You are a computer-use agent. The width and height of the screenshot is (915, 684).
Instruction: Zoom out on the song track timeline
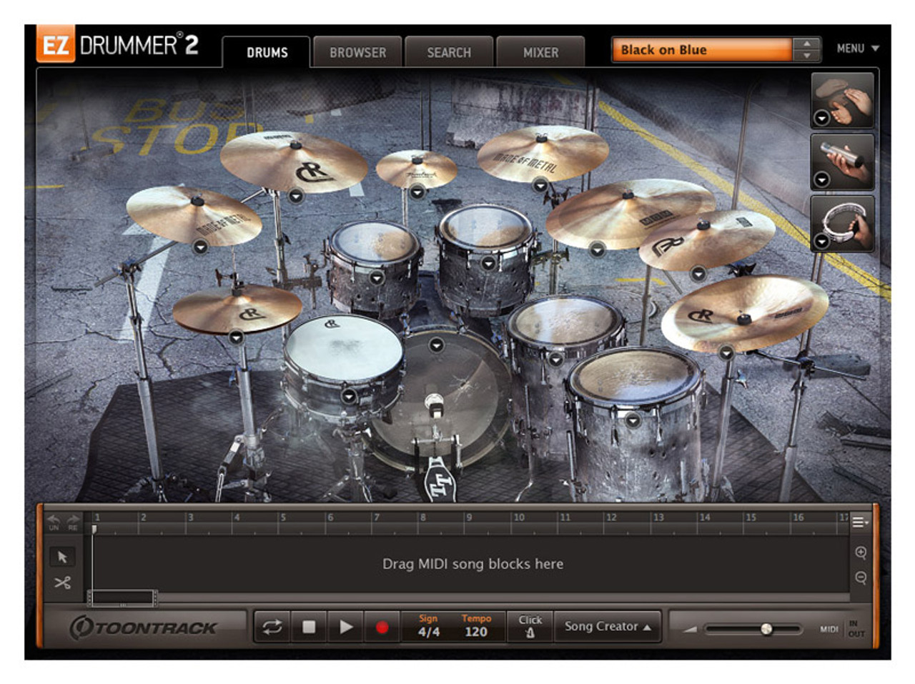tap(861, 578)
